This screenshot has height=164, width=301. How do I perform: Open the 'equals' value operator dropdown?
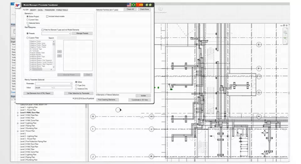click(44, 87)
